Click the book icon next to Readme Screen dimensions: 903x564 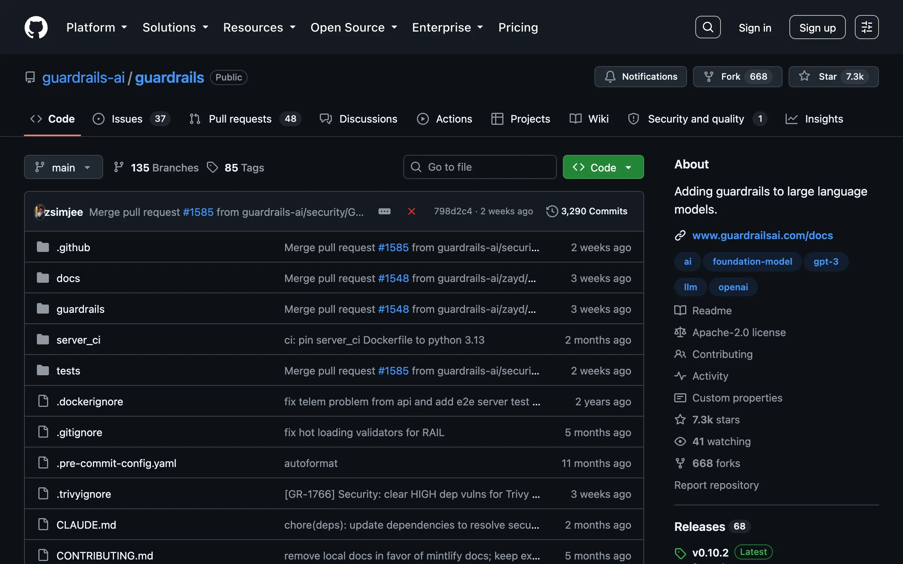click(680, 311)
